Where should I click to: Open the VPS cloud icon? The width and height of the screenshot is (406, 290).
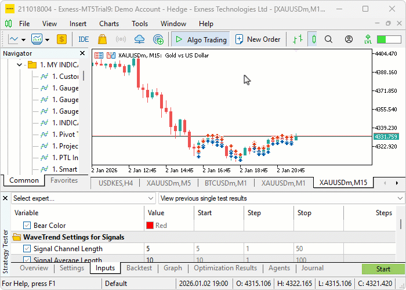tap(139, 39)
